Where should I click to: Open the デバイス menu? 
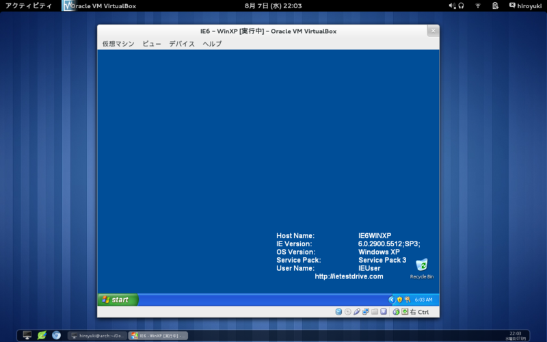182,44
